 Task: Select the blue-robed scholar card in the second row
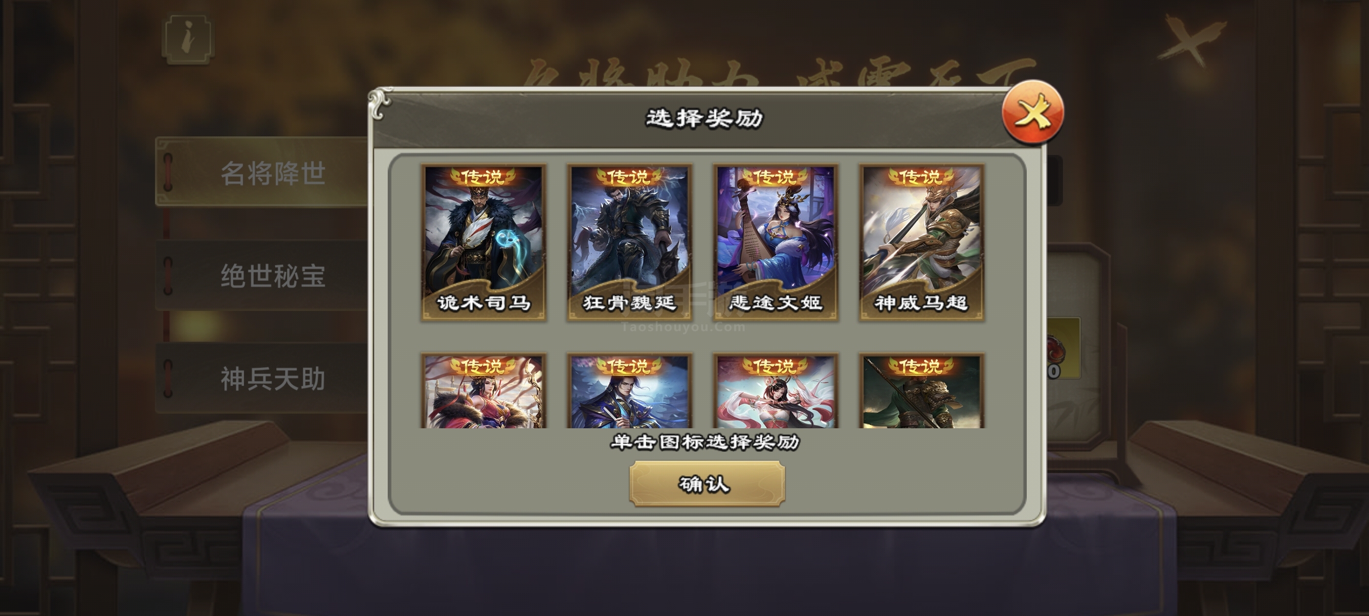tap(630, 391)
